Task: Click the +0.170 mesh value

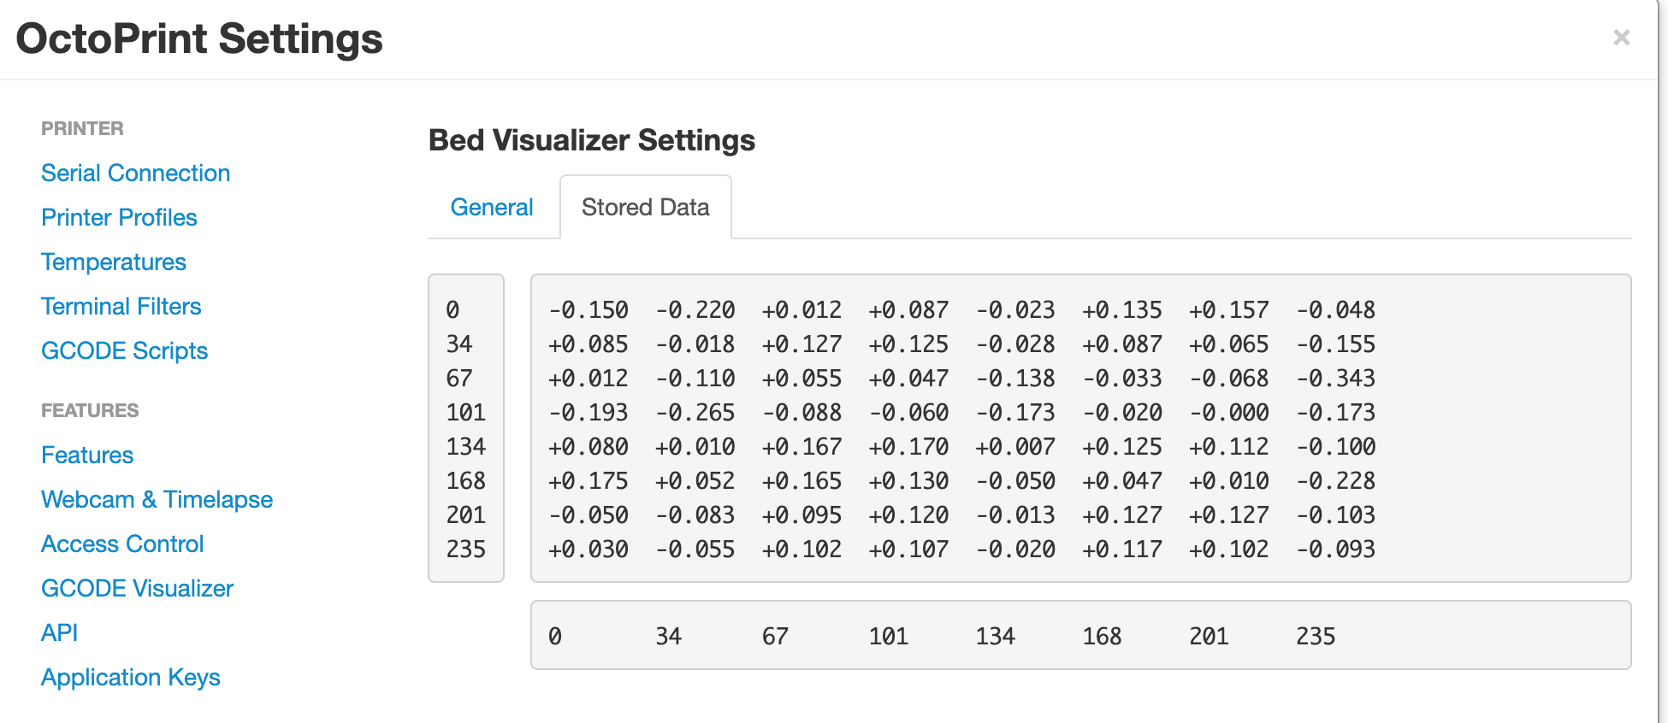Action: pyautogui.click(x=908, y=446)
